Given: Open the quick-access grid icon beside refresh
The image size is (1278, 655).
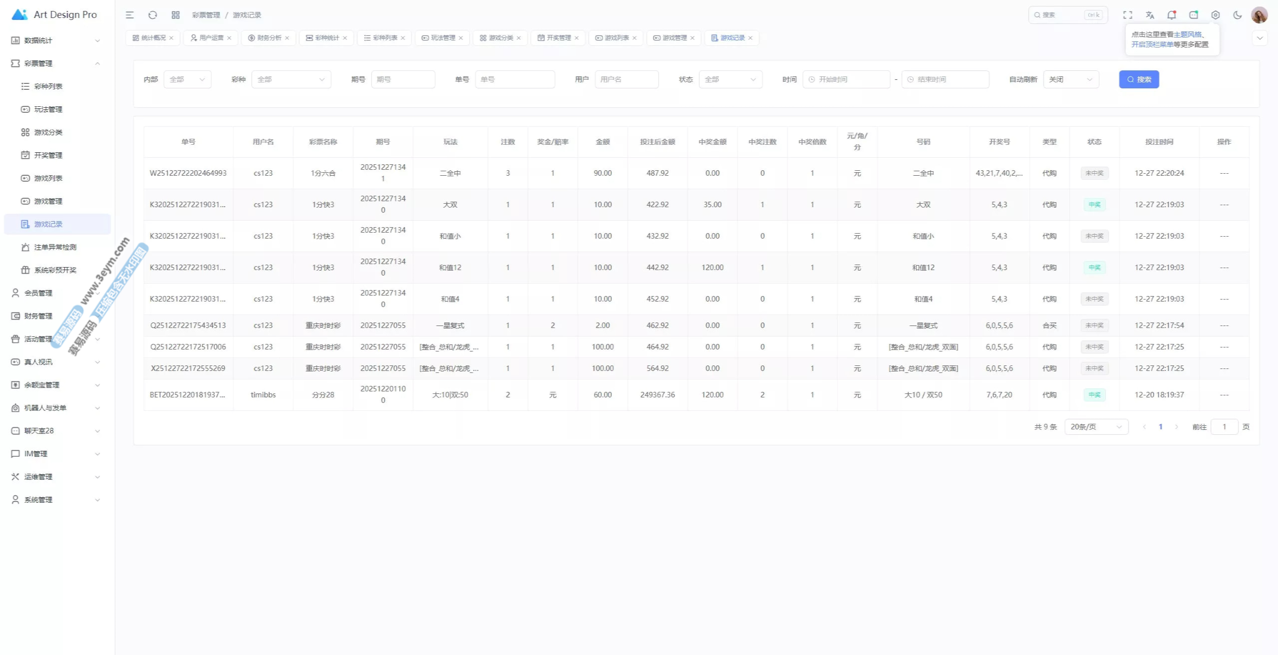Looking at the screenshot, I should (x=176, y=15).
